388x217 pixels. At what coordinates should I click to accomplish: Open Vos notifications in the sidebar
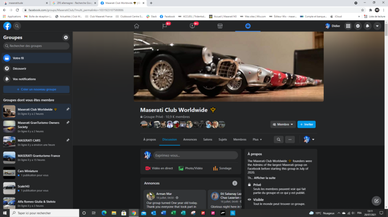pyautogui.click(x=36, y=79)
